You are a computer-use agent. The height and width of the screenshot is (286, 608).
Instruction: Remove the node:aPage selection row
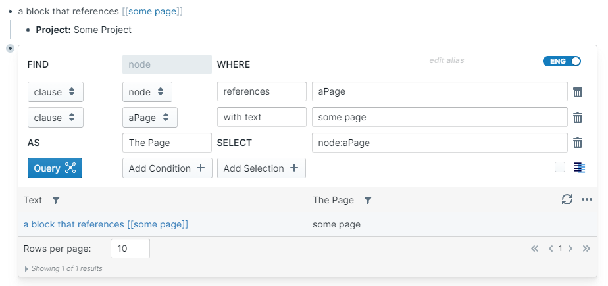(578, 143)
